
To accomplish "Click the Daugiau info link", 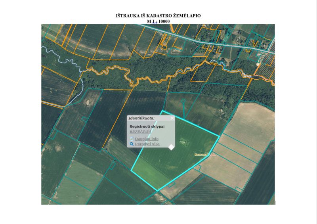I will pyautogui.click(x=147, y=139).
